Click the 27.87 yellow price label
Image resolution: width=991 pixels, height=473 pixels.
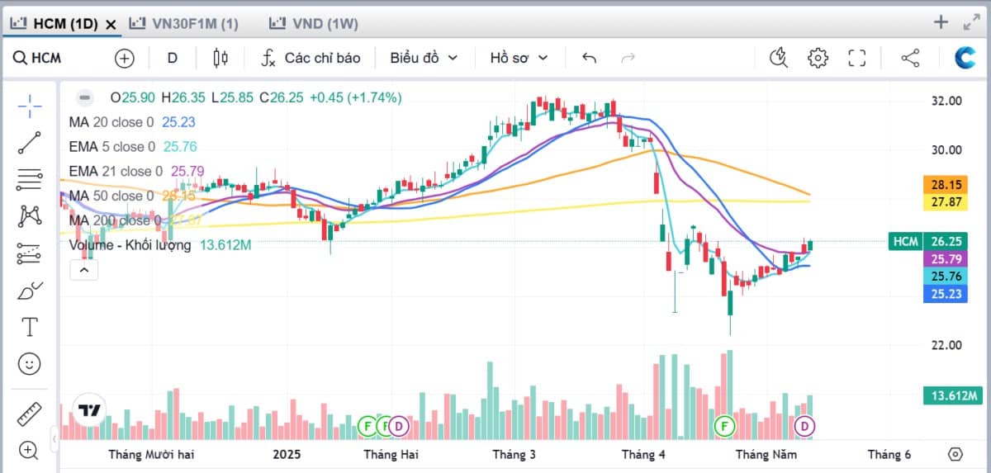click(945, 201)
